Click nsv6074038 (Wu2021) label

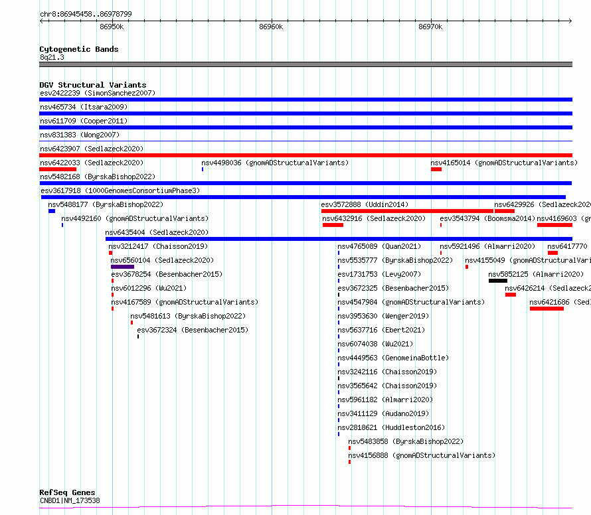pyautogui.click(x=375, y=344)
